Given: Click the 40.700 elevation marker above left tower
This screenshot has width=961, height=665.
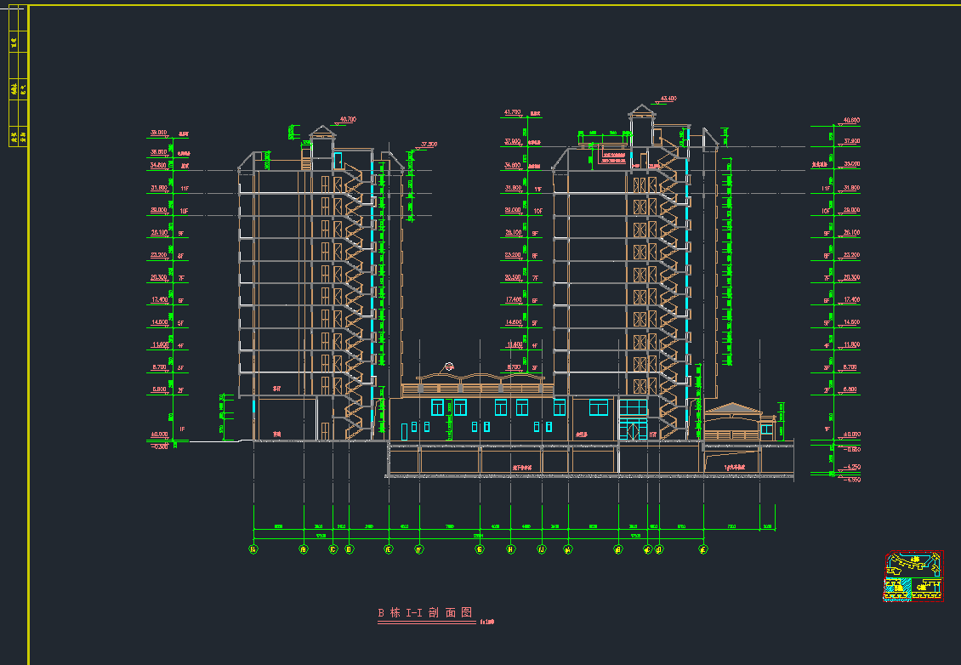Looking at the screenshot, I should pyautogui.click(x=347, y=120).
